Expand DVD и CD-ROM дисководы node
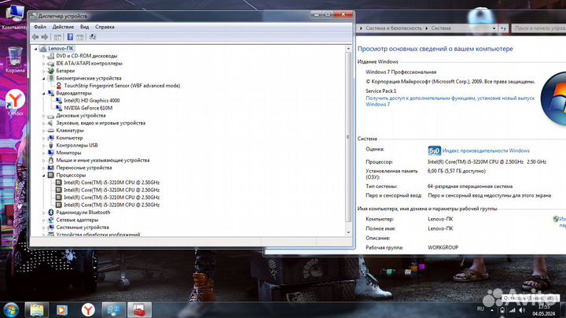Image resolution: width=566 pixels, height=318 pixels. [44, 56]
